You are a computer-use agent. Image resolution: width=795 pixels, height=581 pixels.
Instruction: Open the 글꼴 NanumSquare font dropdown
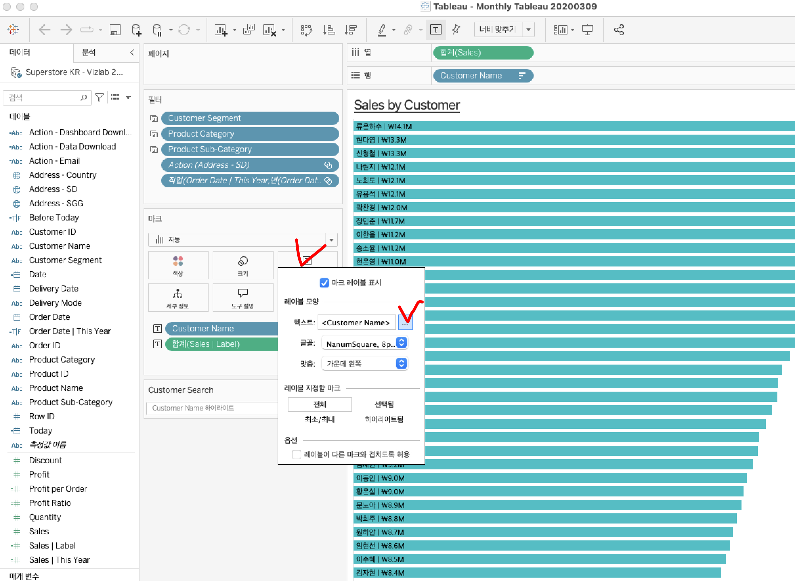coord(365,343)
